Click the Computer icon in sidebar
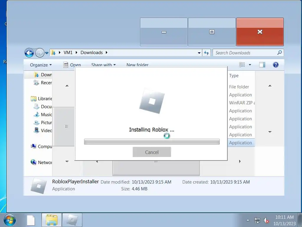Screen dimensions: 302x227 (34, 146)
